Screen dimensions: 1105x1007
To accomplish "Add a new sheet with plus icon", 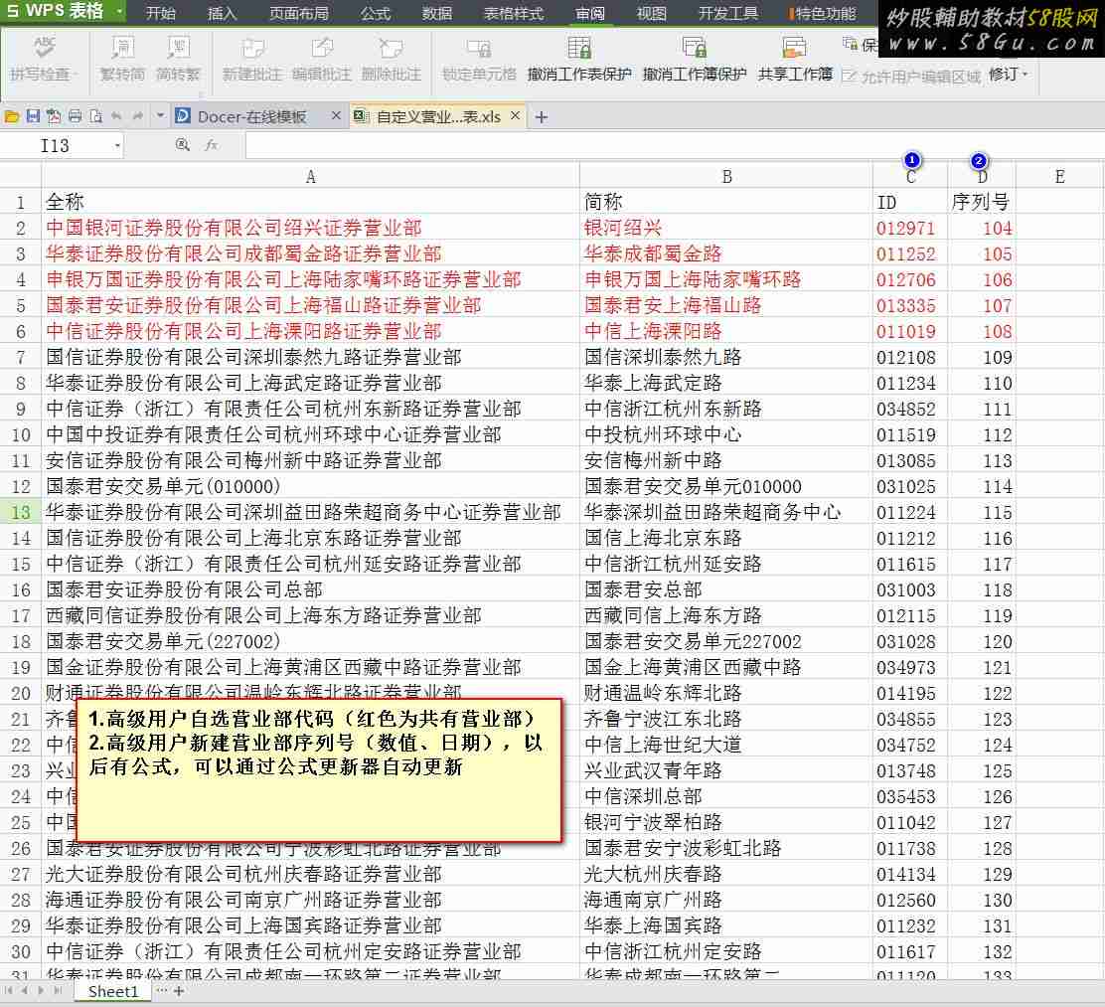I will coord(179,991).
